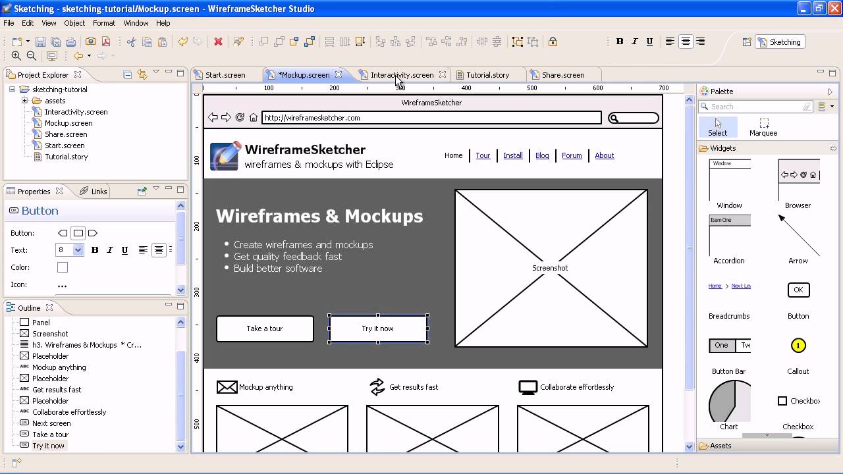The image size is (843, 474).
Task: Toggle Bold in the main toolbar
Action: 619,41
